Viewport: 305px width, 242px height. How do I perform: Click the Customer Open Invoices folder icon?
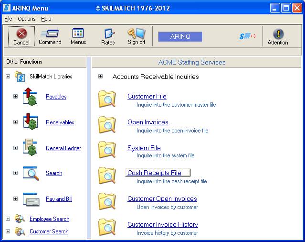pos(107,201)
